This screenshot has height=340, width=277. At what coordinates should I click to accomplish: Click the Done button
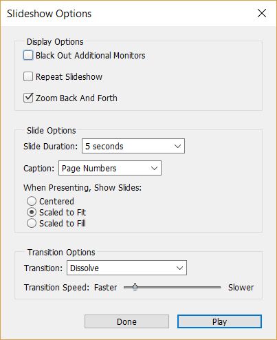(126, 321)
